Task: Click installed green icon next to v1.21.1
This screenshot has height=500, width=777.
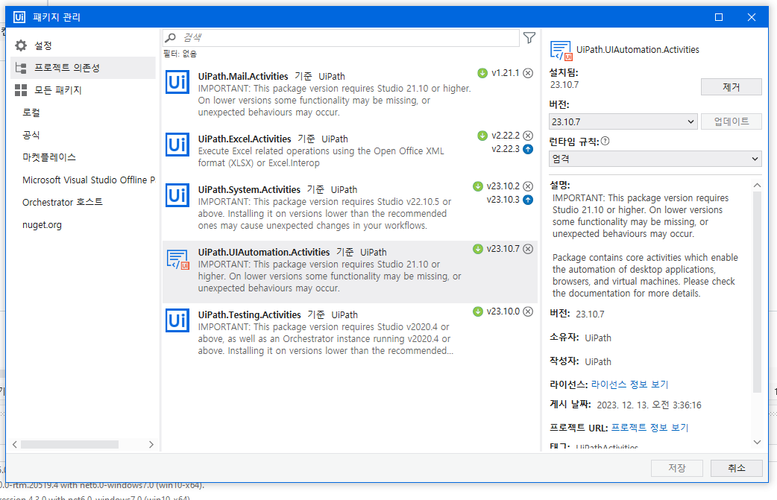Action: pyautogui.click(x=482, y=73)
